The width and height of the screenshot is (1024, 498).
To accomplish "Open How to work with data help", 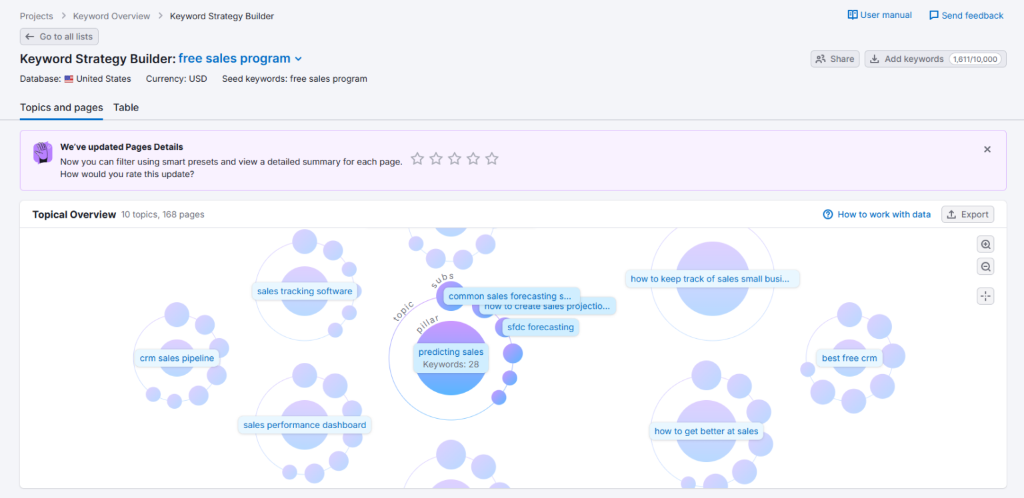I will point(877,214).
